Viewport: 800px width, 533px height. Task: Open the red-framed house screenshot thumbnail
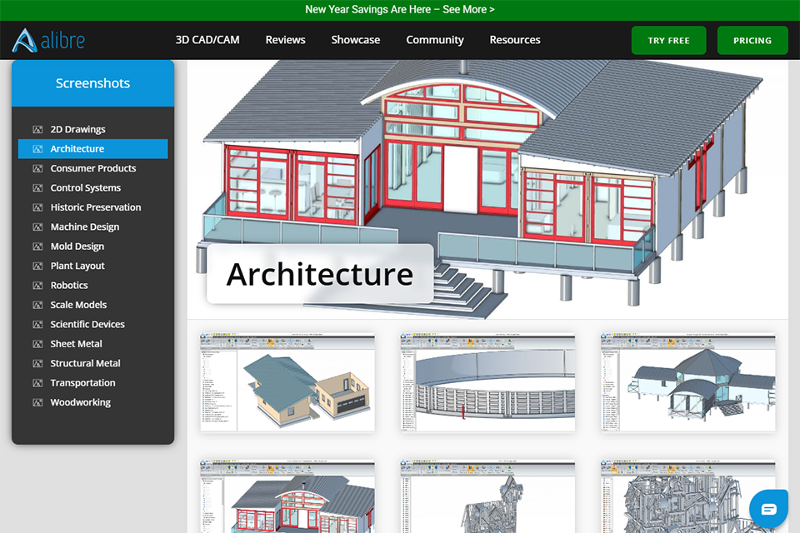pos(287,497)
